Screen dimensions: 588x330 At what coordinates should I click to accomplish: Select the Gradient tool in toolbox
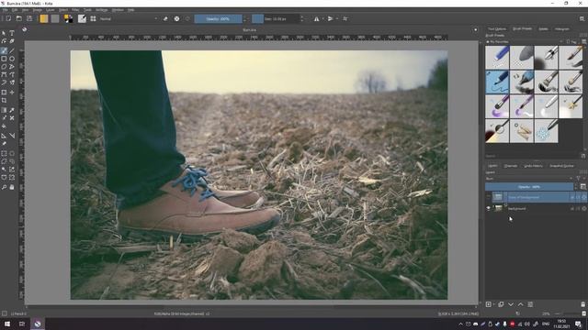pyautogui.click(x=4, y=110)
